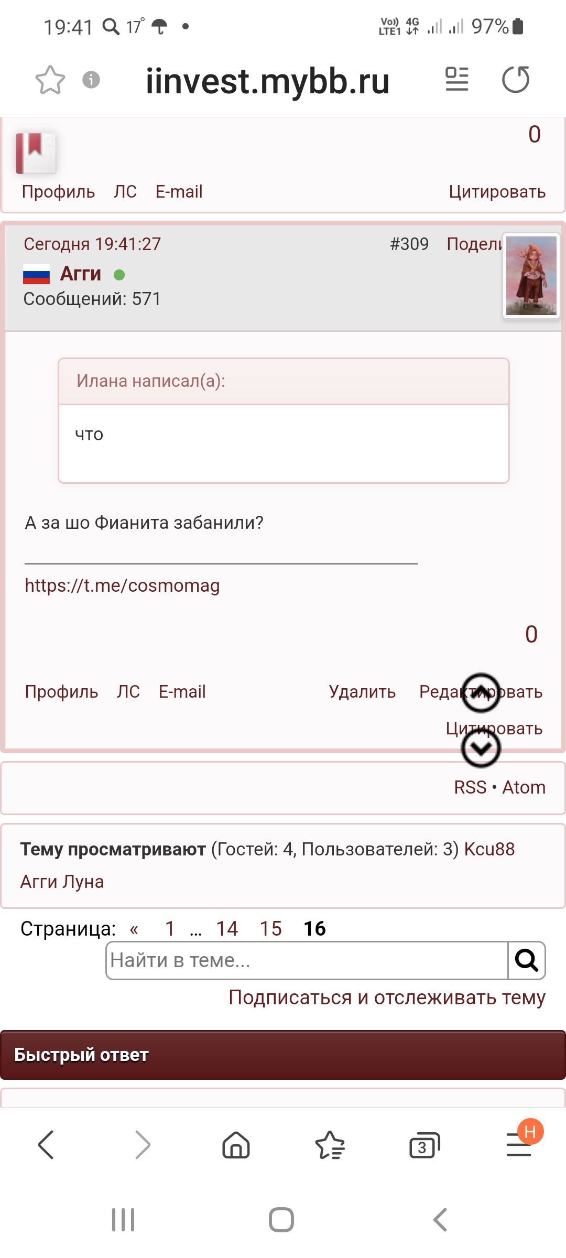Go to page 14 of the thread
This screenshot has height=1258, width=566.
227,929
